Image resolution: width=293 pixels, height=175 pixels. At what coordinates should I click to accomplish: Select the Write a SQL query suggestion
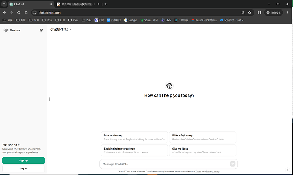click(203, 137)
